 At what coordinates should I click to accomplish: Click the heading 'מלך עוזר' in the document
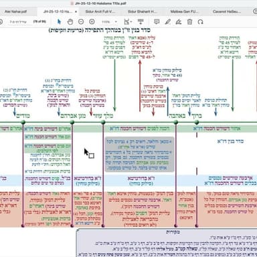coord(103,116)
